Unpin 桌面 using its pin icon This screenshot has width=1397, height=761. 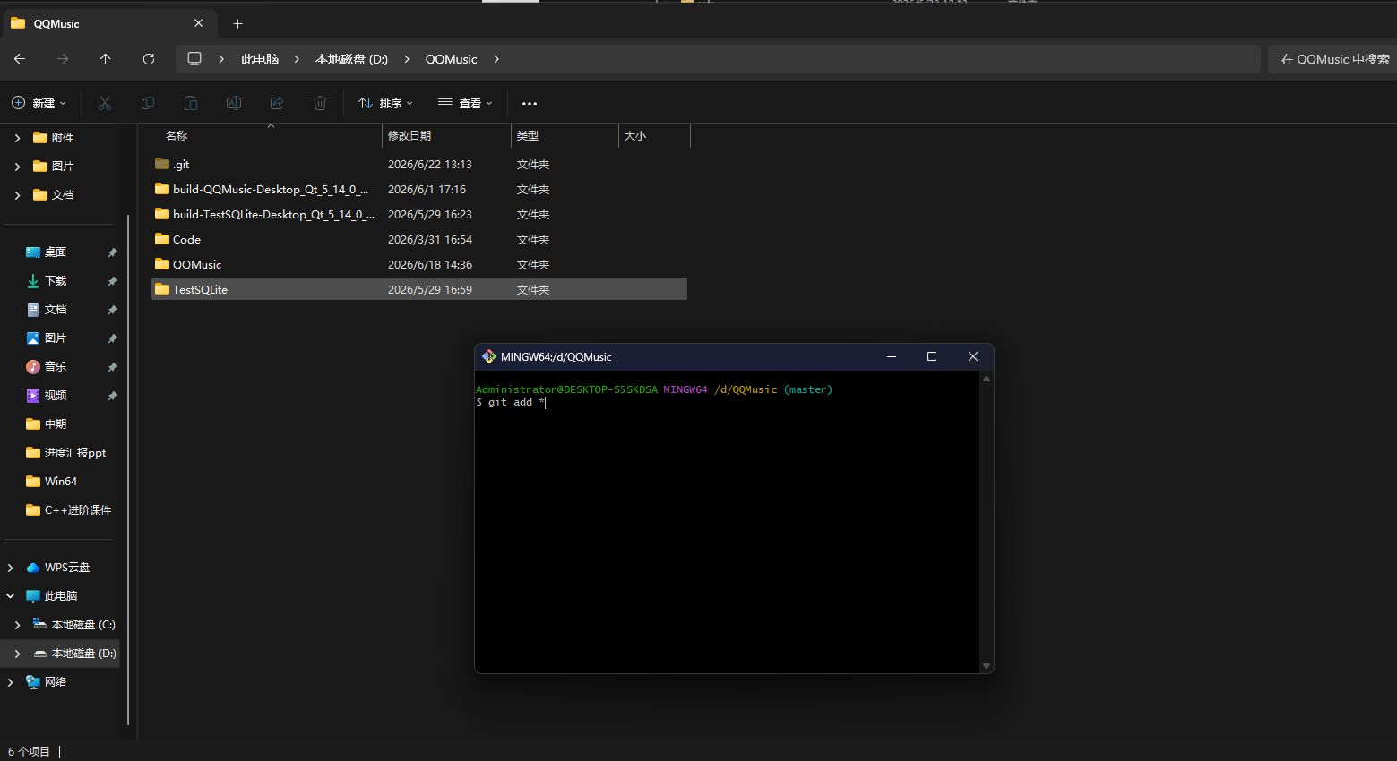[112, 252]
